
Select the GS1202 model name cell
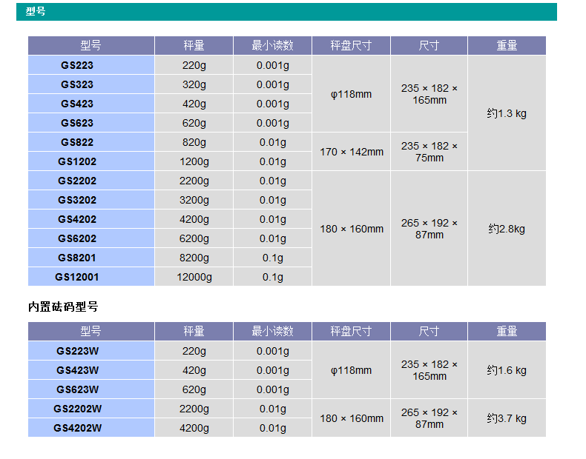pos(77,161)
